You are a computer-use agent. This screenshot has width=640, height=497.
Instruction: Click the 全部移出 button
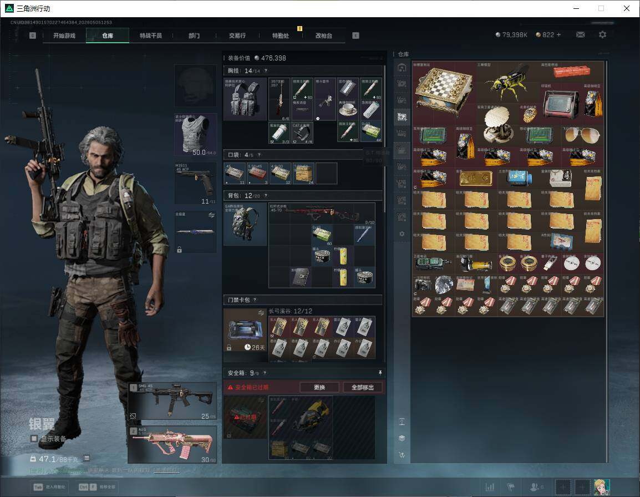tap(363, 387)
